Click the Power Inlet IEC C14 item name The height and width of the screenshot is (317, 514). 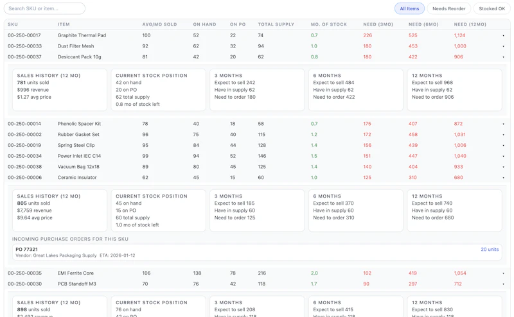79,156
